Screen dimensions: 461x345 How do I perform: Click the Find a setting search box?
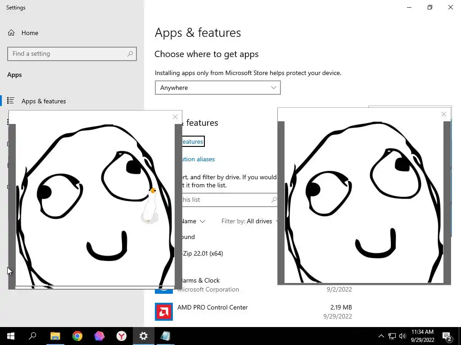pyautogui.click(x=72, y=54)
